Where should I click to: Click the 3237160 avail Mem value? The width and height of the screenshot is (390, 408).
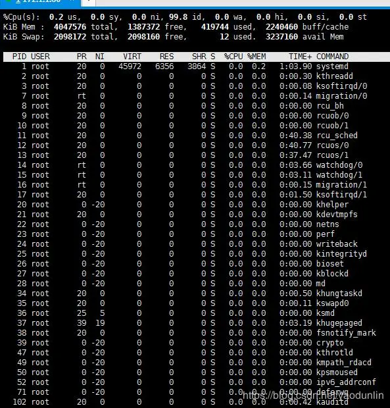click(281, 37)
